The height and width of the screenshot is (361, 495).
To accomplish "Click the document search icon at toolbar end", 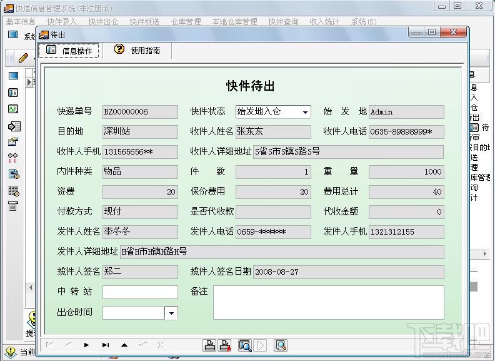I will point(281,345).
